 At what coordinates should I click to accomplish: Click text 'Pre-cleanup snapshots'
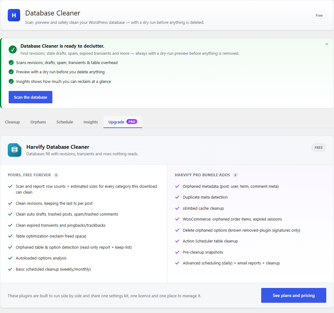pyautogui.click(x=203, y=252)
